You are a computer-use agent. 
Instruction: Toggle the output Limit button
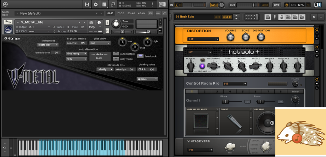264,5
